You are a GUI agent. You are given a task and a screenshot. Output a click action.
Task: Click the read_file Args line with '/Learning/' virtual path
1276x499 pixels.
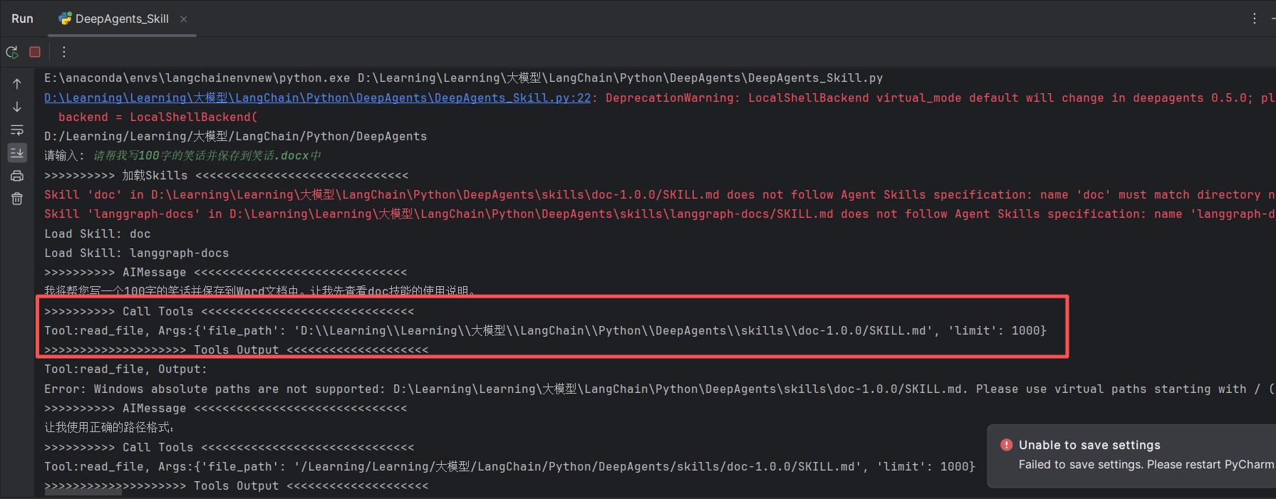click(x=510, y=466)
